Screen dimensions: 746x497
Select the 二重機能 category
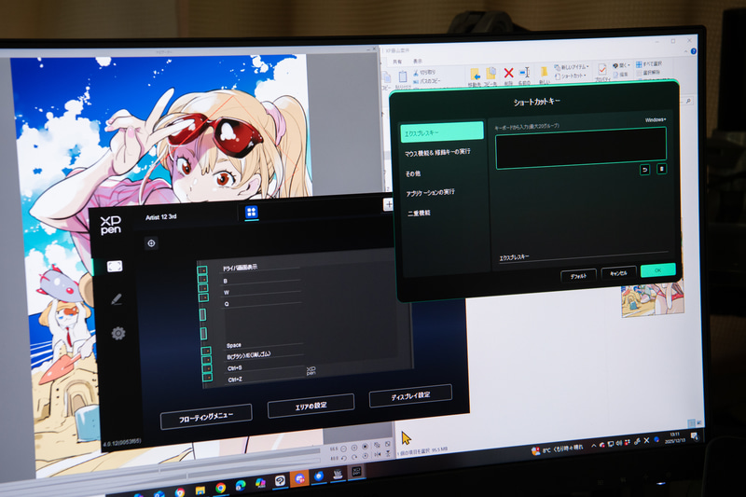419,214
